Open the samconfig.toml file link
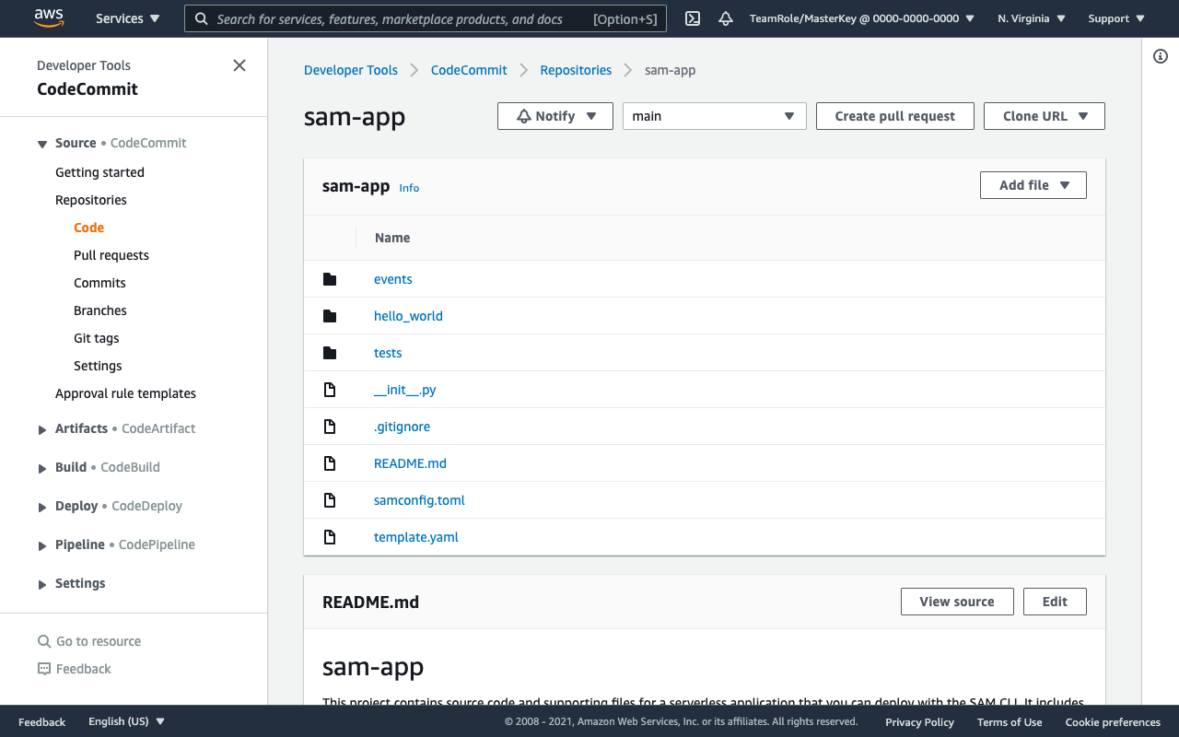 [419, 500]
